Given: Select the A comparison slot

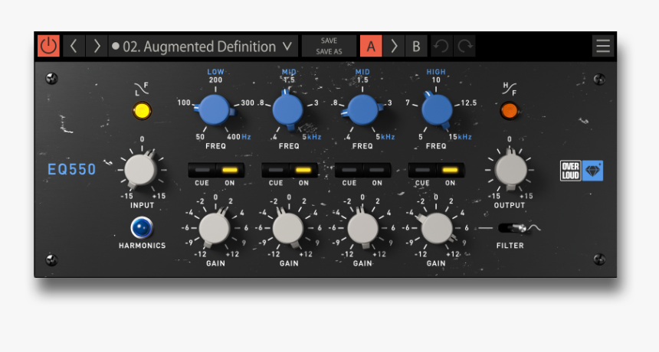Looking at the screenshot, I should [371, 46].
